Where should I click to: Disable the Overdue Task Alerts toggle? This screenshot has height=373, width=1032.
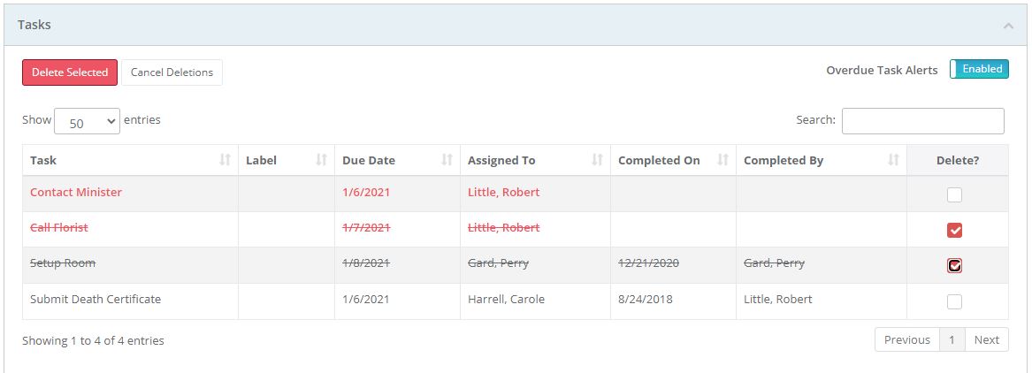tap(979, 69)
